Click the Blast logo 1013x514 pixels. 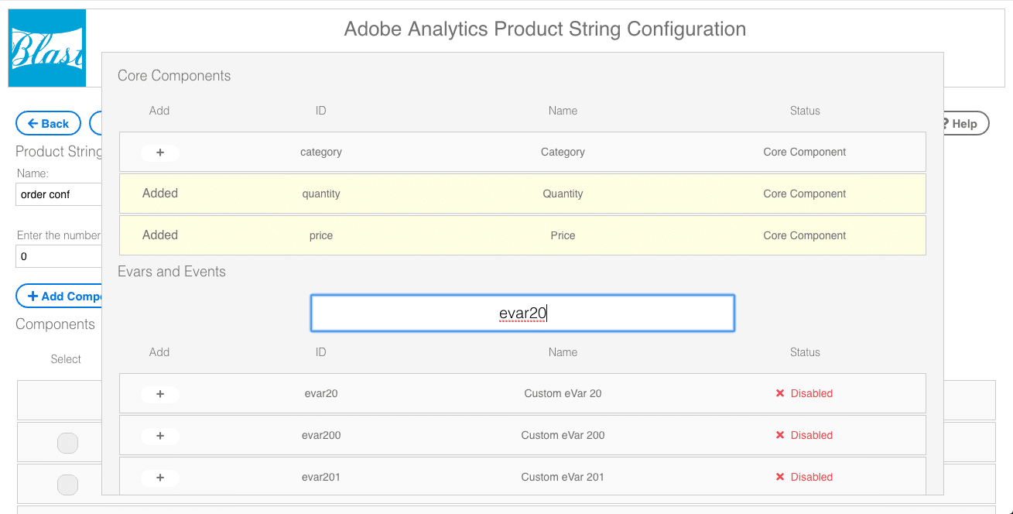click(x=47, y=48)
